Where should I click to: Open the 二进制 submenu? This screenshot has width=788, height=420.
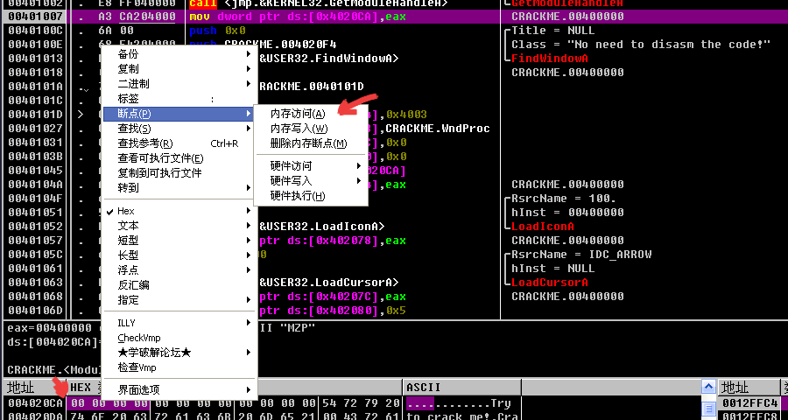coord(179,84)
